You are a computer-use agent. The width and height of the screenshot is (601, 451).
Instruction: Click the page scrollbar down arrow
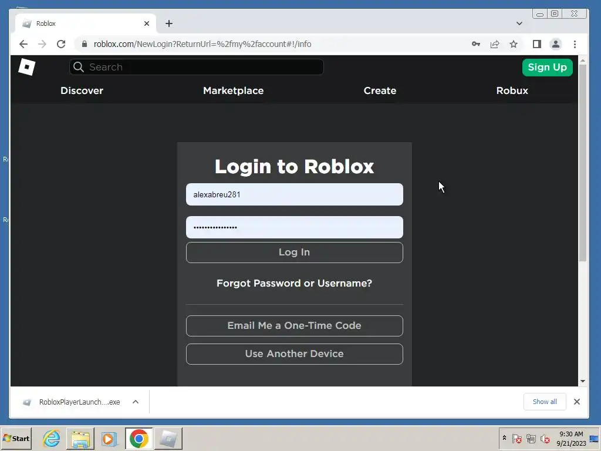tap(583, 381)
